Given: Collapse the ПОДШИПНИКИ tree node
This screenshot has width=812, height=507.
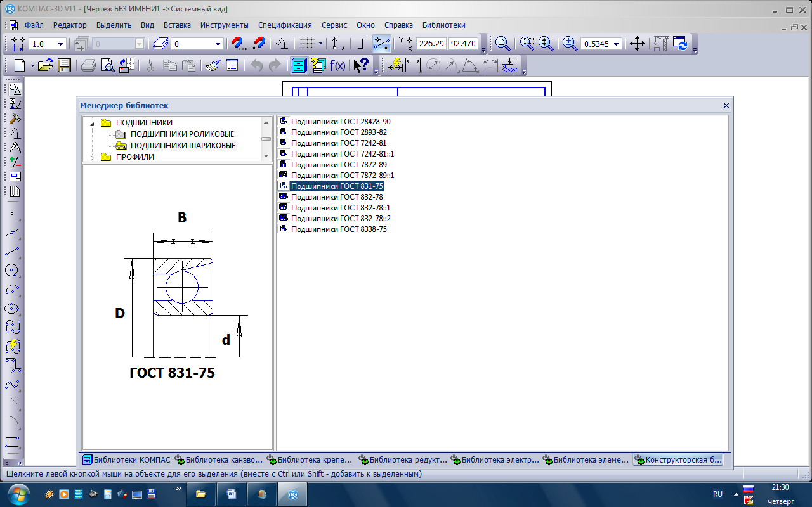Looking at the screenshot, I should point(93,123).
